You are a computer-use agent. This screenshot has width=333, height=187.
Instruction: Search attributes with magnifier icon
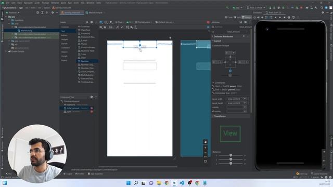coord(241,22)
